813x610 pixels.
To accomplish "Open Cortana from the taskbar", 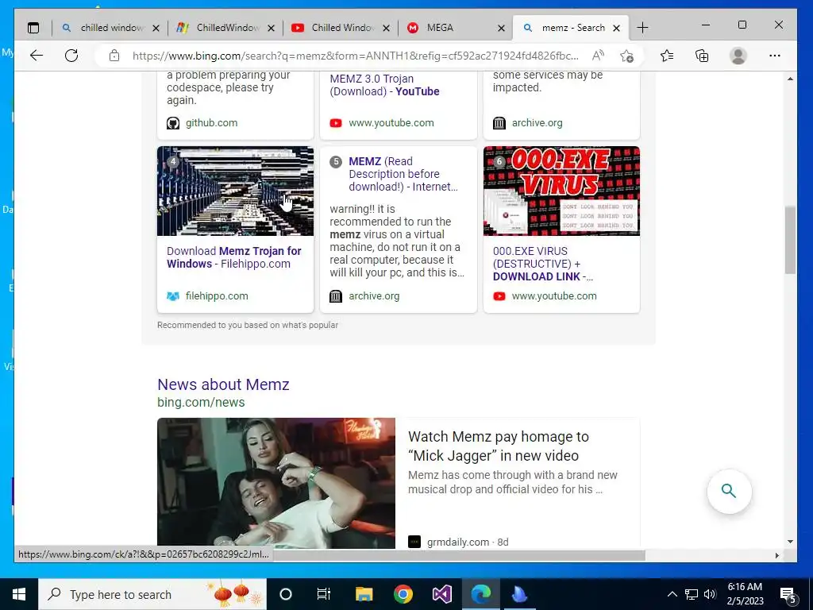I will tap(286, 594).
